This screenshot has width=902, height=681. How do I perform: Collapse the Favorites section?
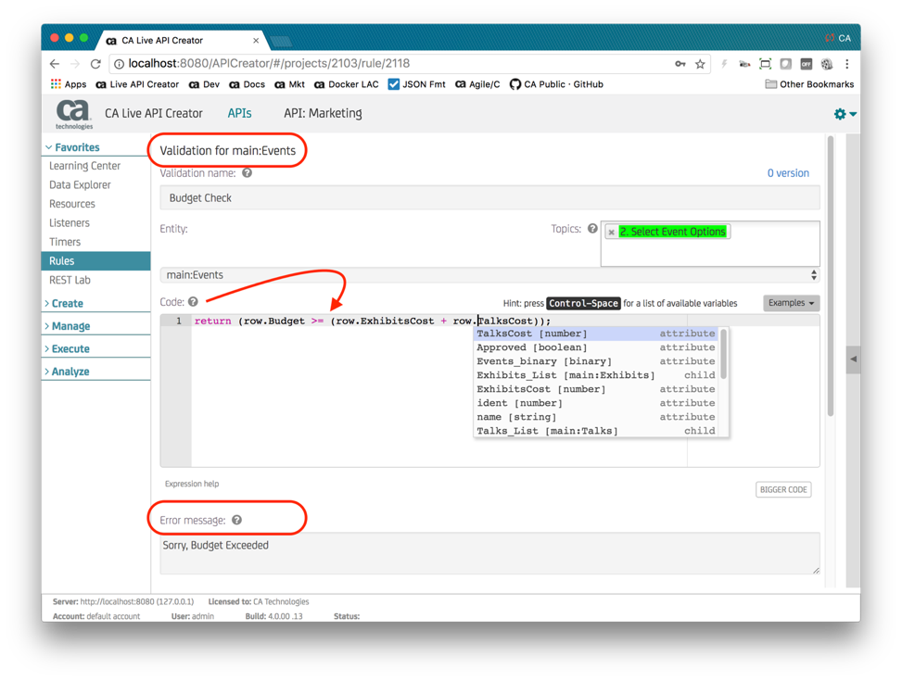tap(73, 147)
